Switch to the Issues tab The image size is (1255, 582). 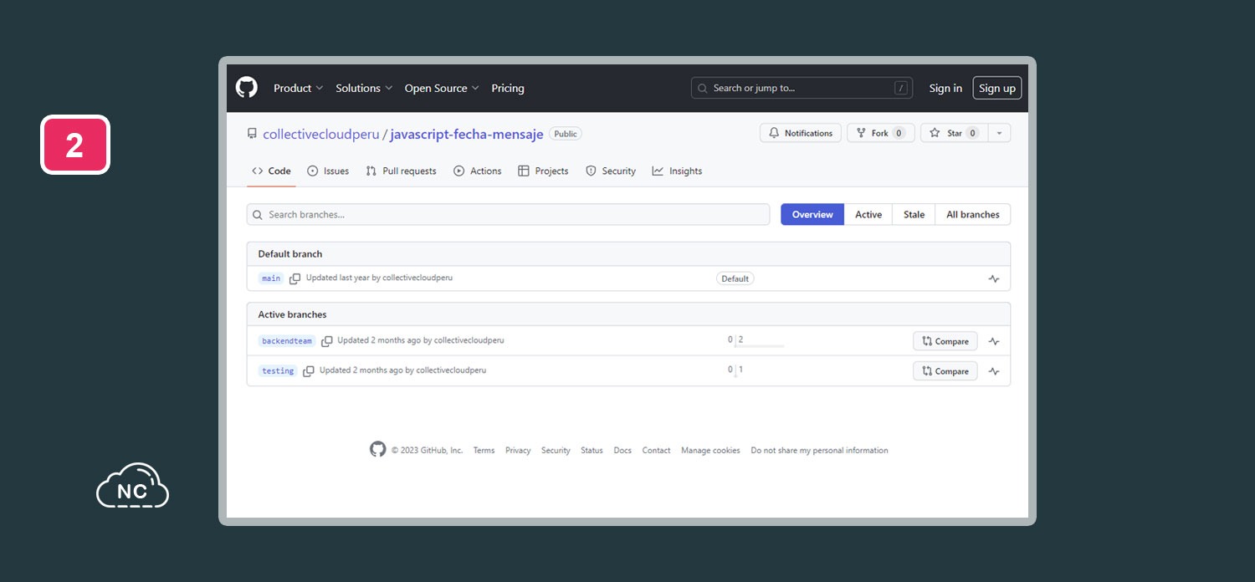click(328, 171)
